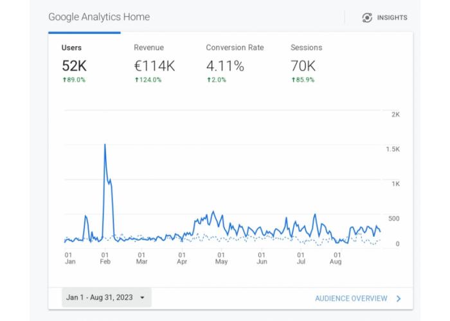450x321 pixels.
Task: Open the AUDIENCE OVERVIEW link
Action: pos(351,299)
